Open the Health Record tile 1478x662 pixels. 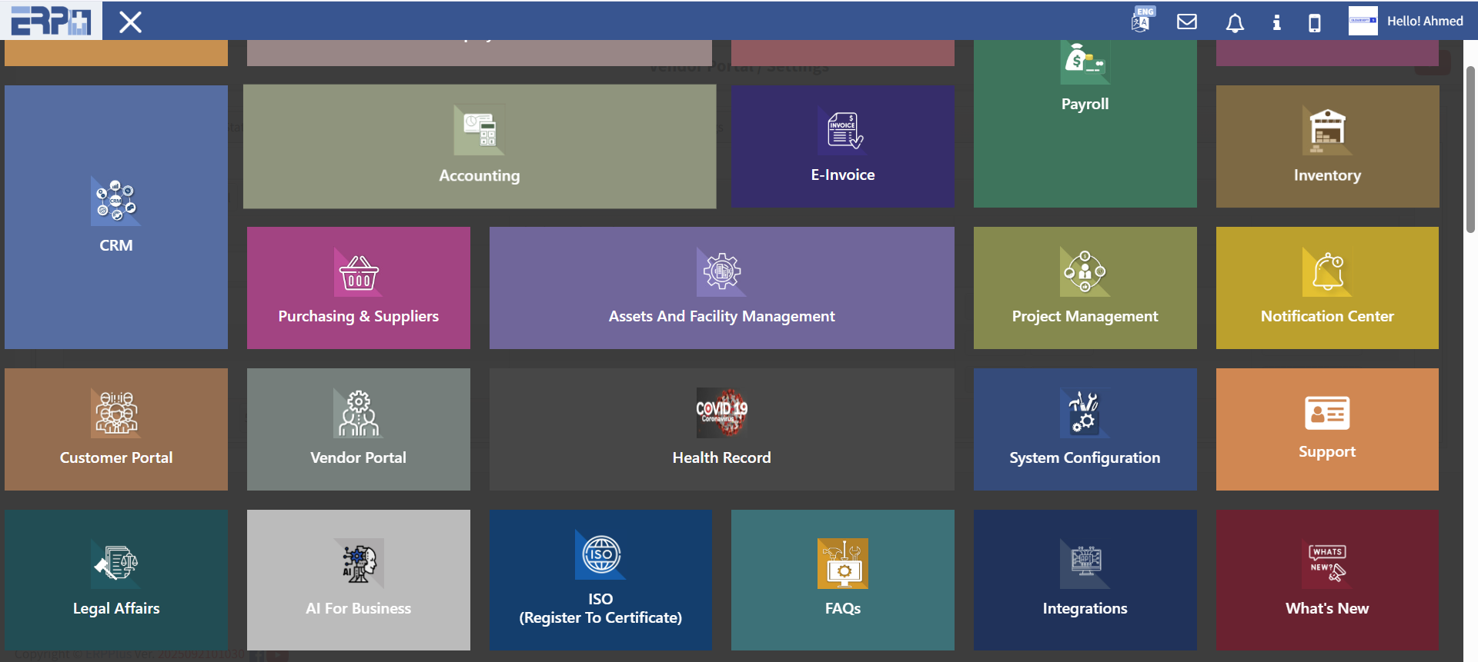pos(721,429)
